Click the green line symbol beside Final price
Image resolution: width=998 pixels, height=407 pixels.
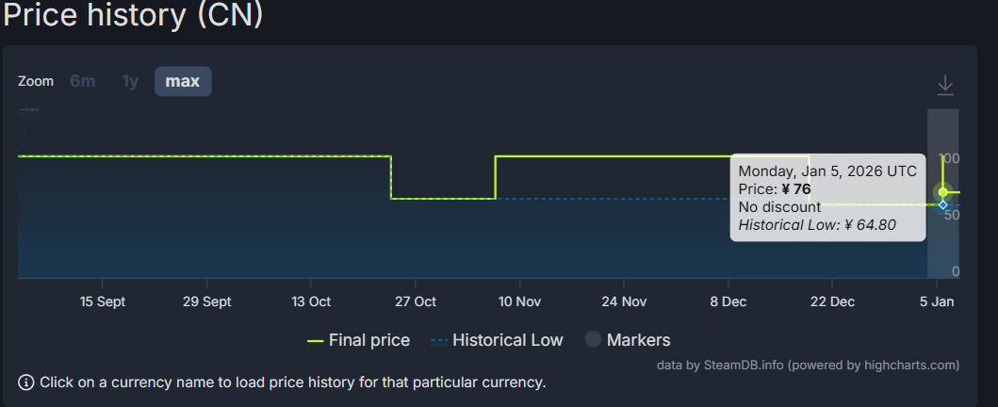[316, 340]
